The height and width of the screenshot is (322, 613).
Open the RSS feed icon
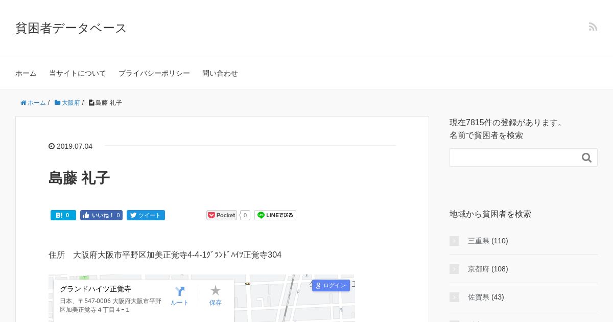(x=593, y=27)
